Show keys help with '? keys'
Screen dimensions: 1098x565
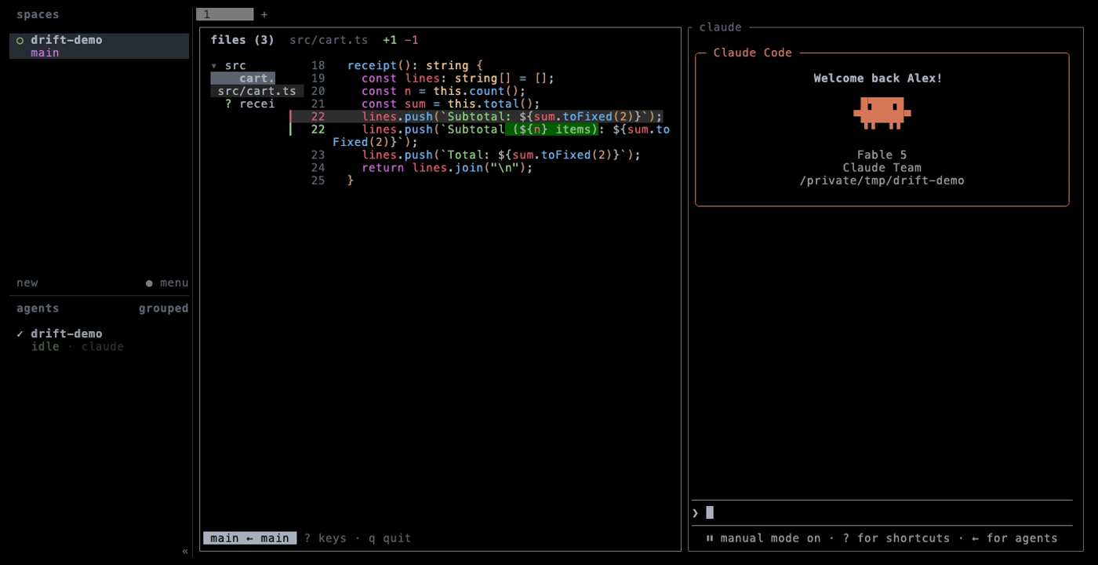(325, 538)
